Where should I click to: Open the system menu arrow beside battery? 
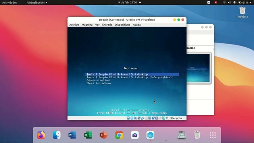point(250,2)
